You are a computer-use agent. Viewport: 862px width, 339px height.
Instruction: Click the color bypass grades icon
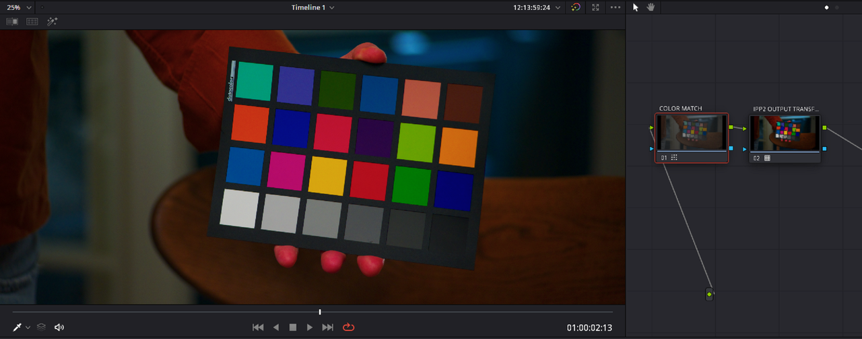[x=575, y=7]
